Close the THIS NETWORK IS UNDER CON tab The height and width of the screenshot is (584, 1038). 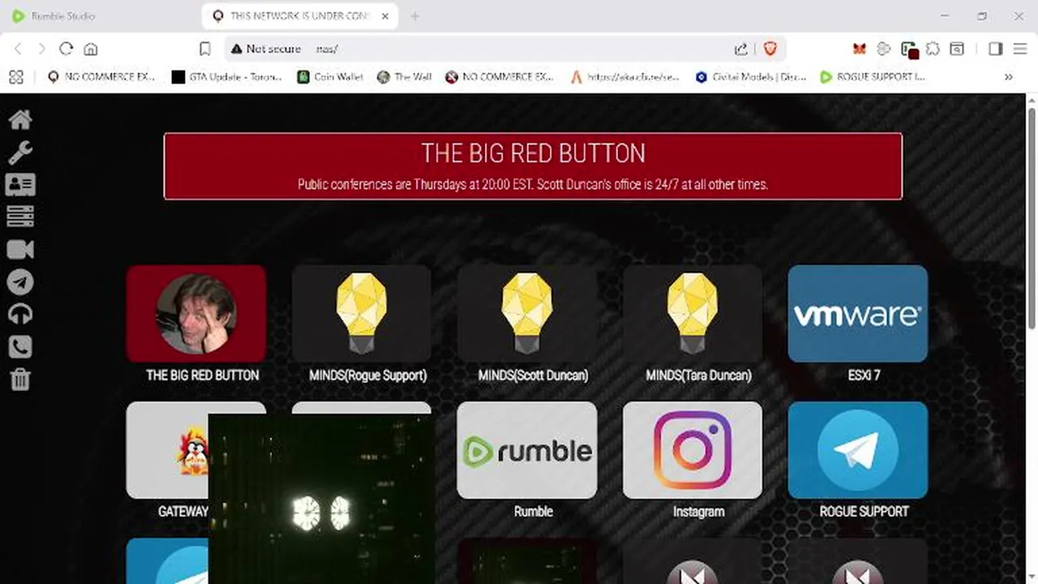click(x=386, y=16)
